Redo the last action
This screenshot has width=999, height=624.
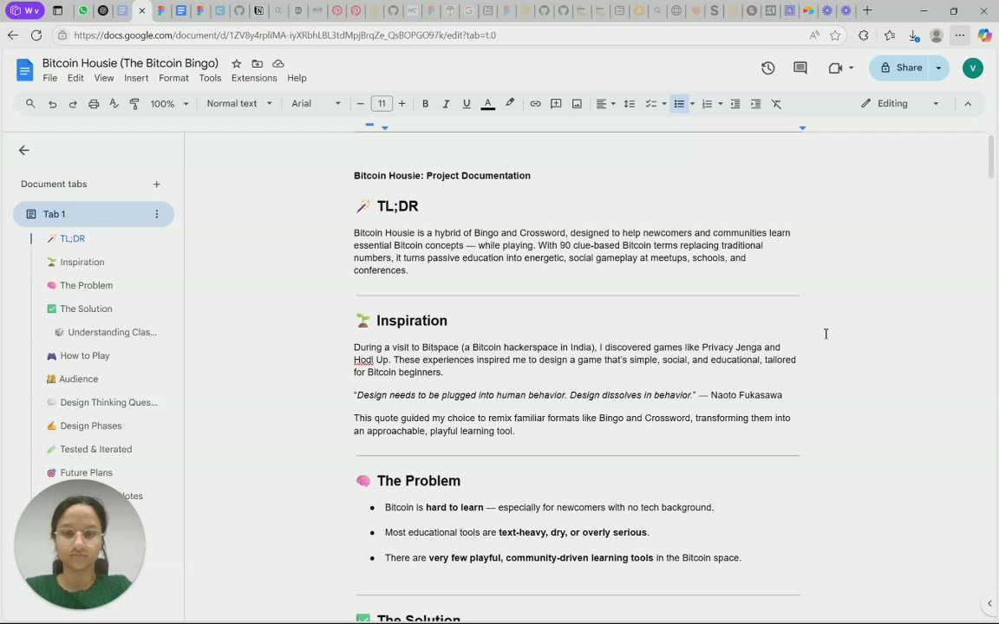(73, 104)
